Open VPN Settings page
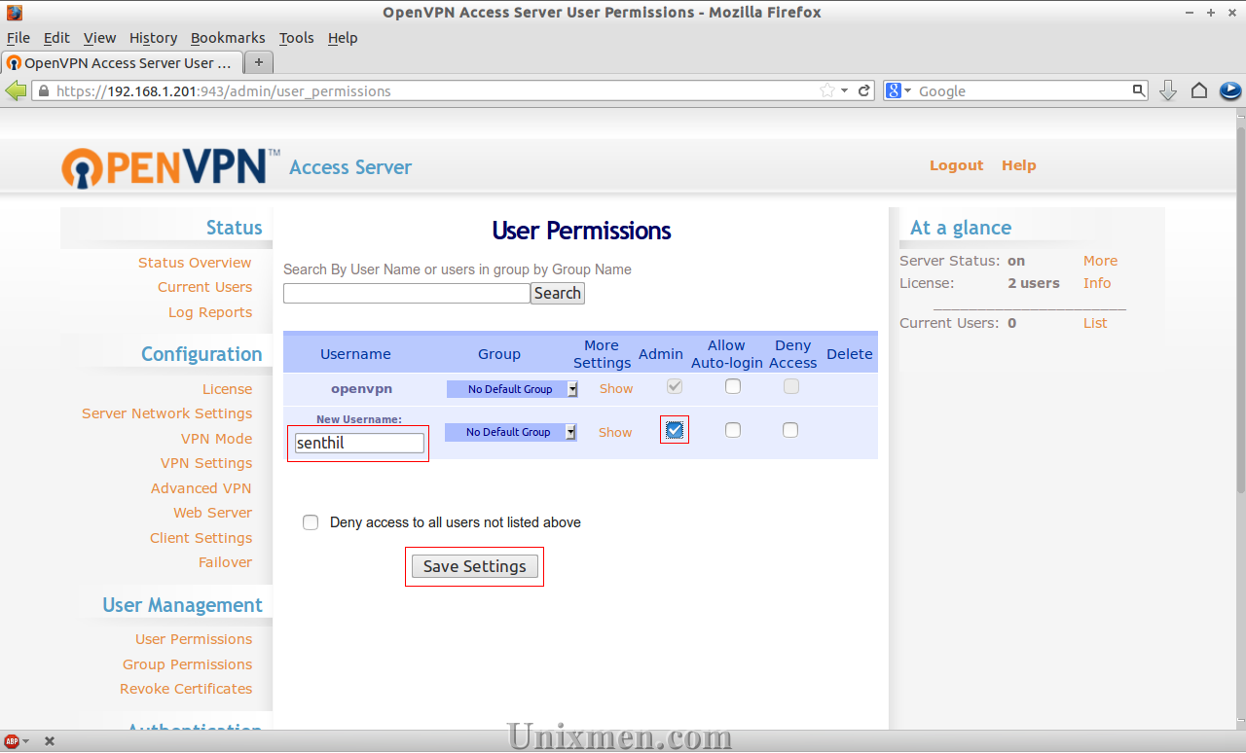 206,463
